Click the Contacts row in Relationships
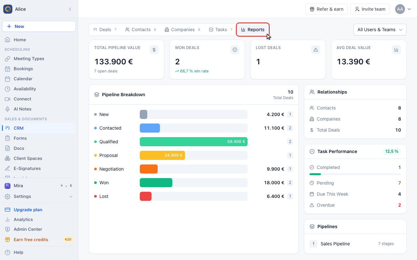 (x=355, y=108)
